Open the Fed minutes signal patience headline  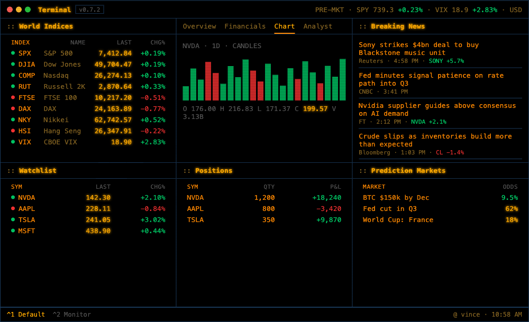pos(431,79)
